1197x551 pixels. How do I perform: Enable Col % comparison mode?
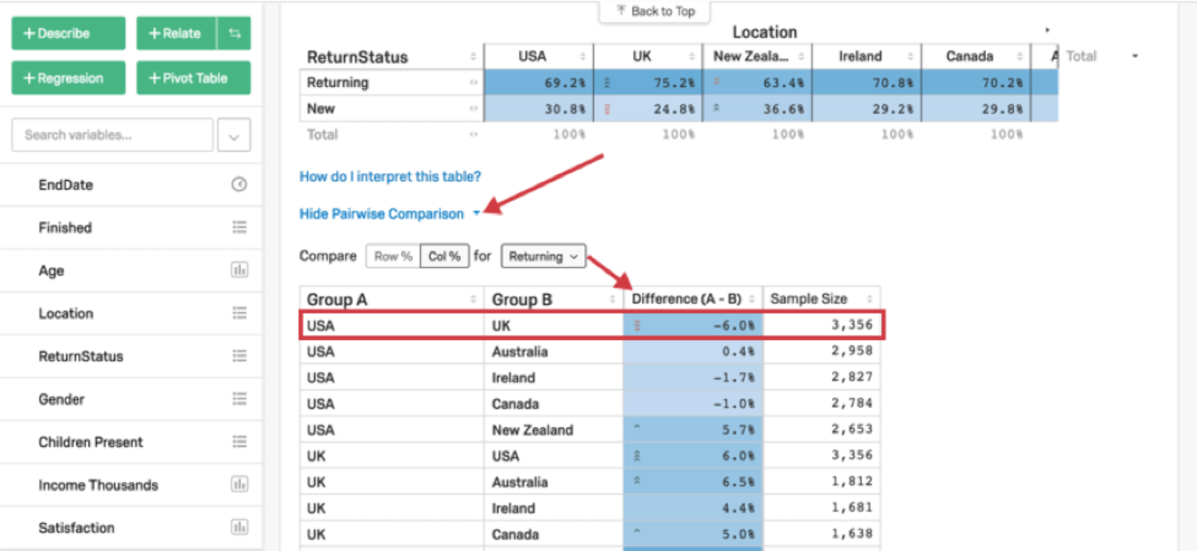(444, 255)
